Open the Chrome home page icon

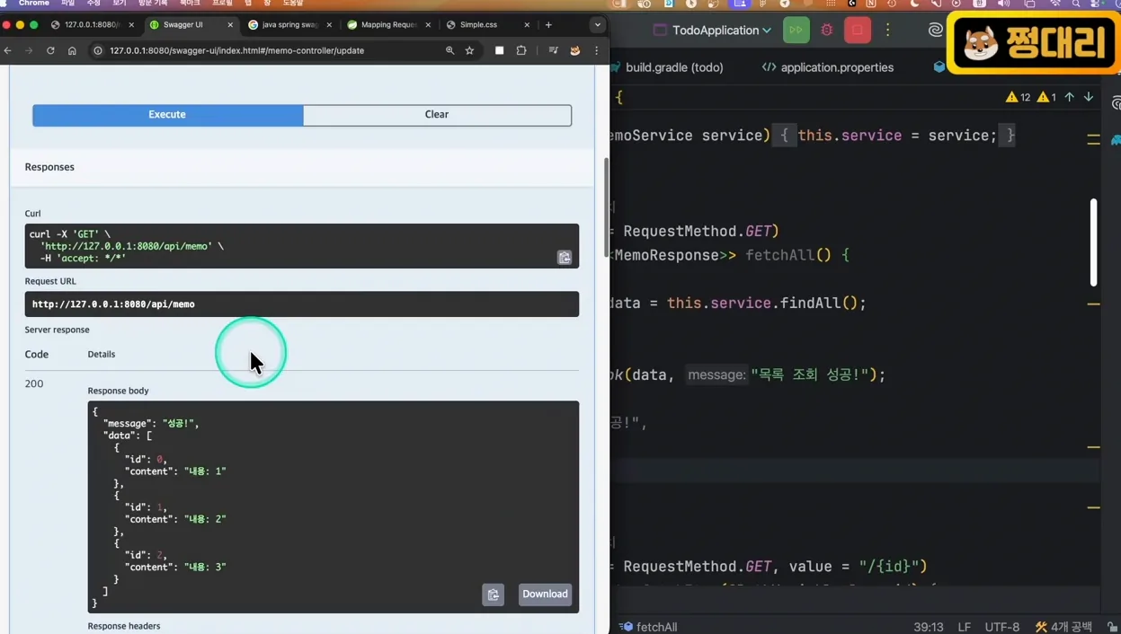[72, 50]
